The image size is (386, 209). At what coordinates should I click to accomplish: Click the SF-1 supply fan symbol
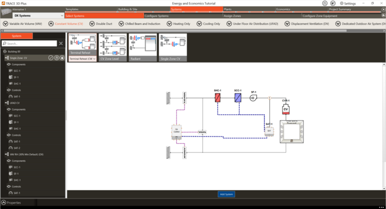(253, 98)
